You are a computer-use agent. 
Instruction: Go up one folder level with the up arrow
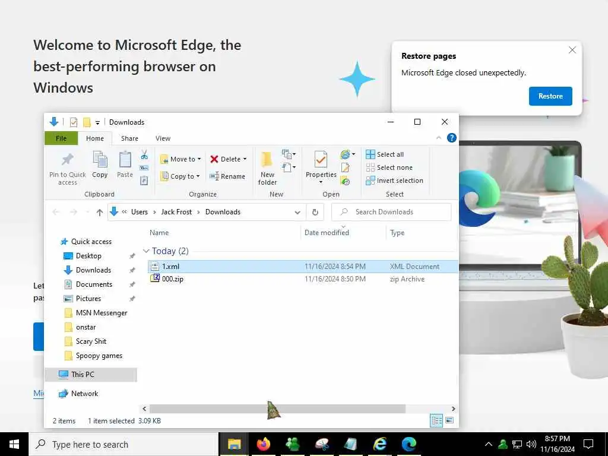[100, 212]
